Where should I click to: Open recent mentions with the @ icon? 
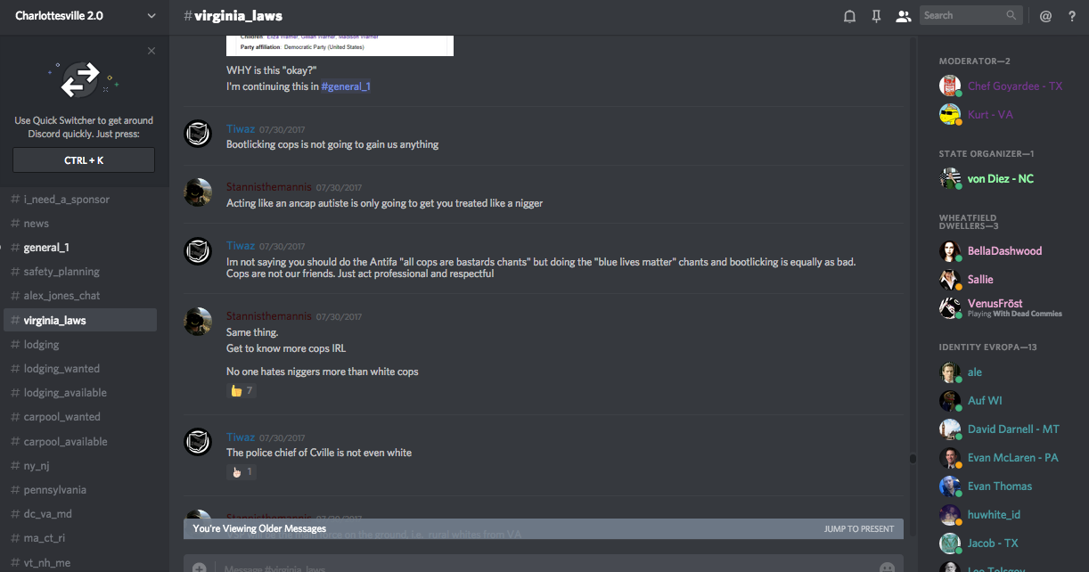coord(1045,16)
